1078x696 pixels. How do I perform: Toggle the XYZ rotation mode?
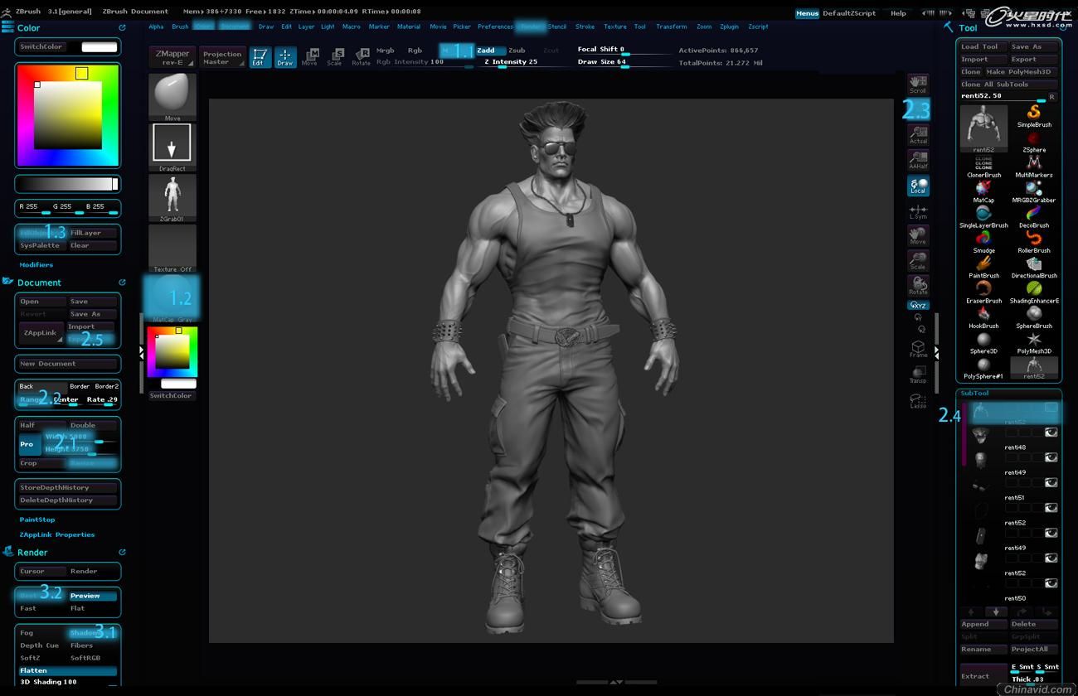(x=918, y=305)
